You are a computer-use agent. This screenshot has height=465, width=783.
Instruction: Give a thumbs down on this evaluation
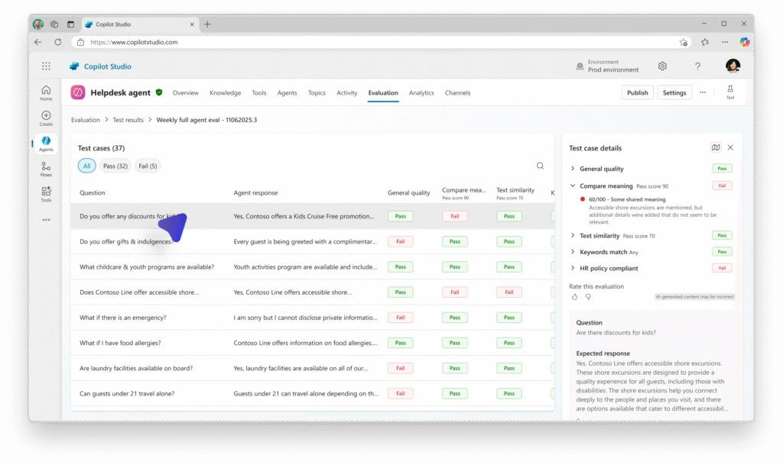586,296
